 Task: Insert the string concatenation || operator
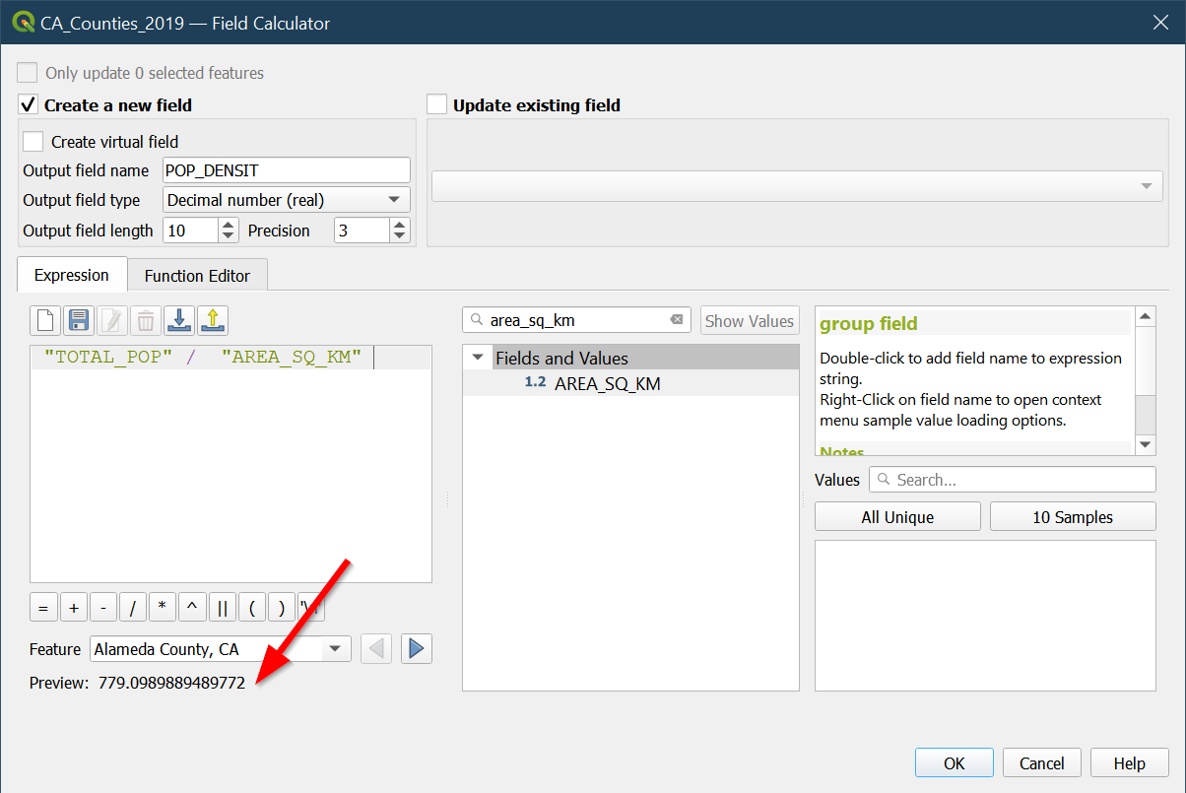223,609
